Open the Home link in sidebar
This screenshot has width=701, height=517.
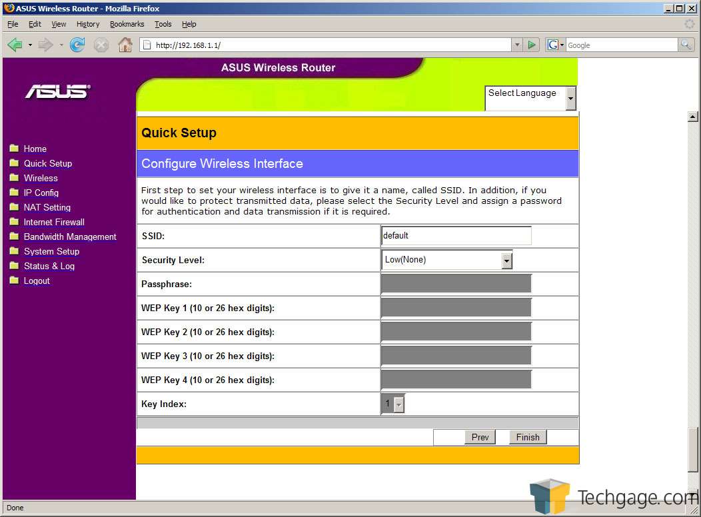point(35,149)
